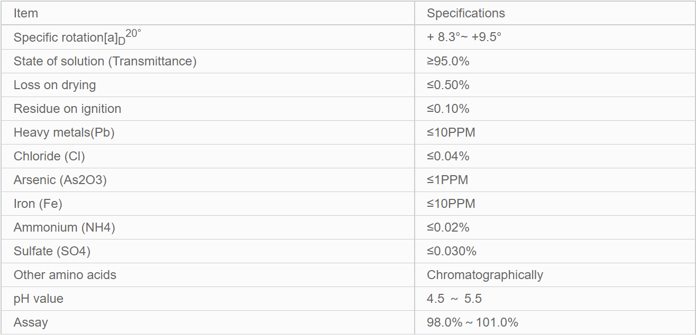Click the "≤0.030%" sulfate value
The width and height of the screenshot is (696, 335).
tap(451, 251)
